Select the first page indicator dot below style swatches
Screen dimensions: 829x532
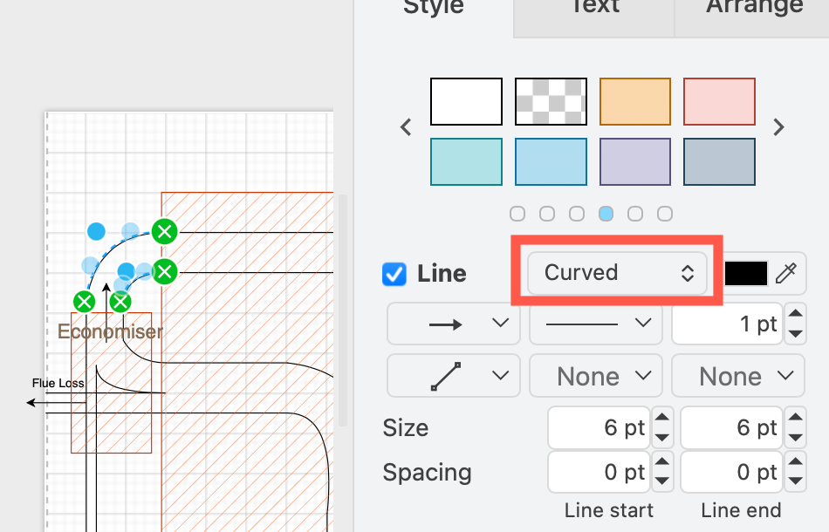(517, 213)
